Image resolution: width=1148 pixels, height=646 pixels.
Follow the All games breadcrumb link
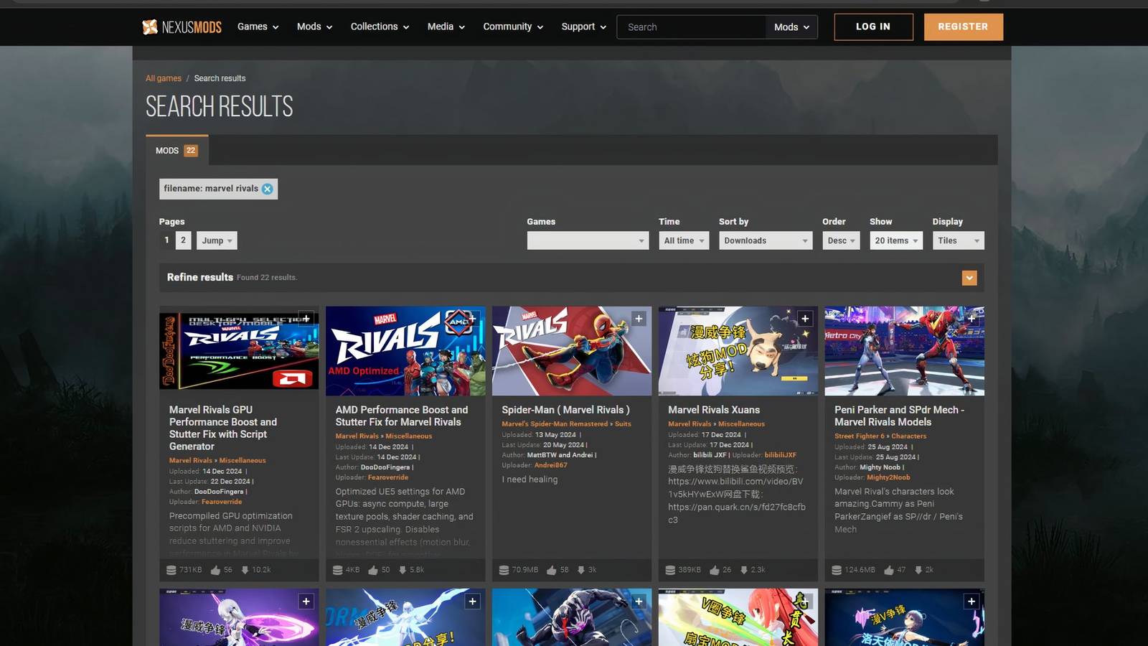point(164,78)
